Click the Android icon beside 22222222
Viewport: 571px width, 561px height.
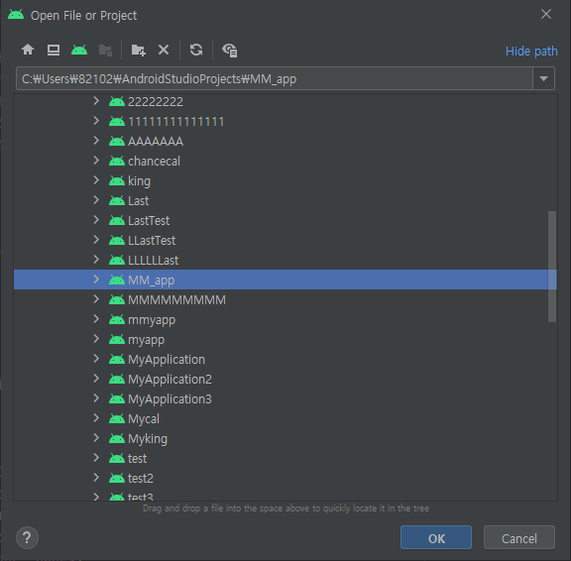pyautogui.click(x=117, y=101)
